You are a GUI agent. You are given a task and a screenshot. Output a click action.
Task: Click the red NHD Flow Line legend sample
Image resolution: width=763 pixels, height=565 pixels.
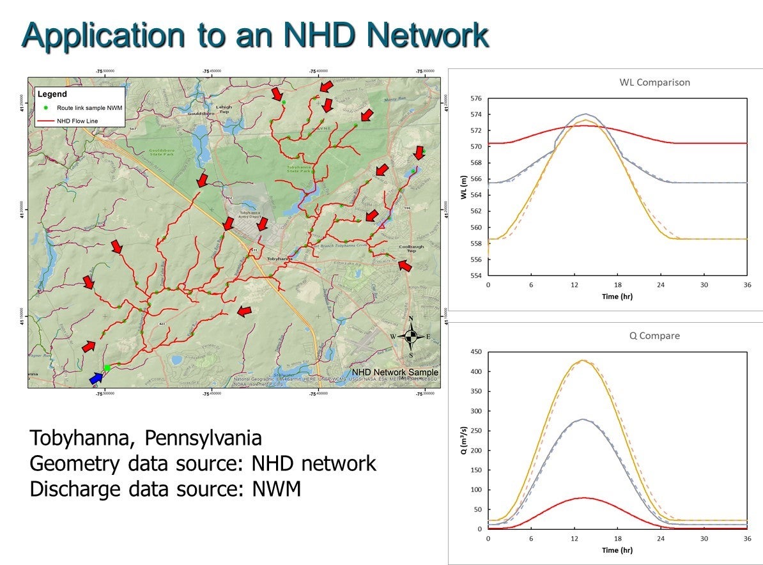point(47,120)
